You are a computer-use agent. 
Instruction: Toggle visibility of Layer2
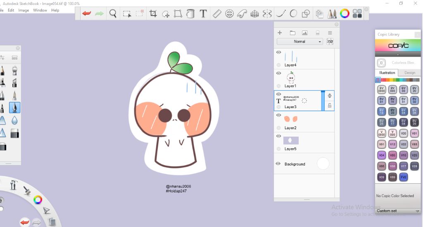tap(278, 116)
